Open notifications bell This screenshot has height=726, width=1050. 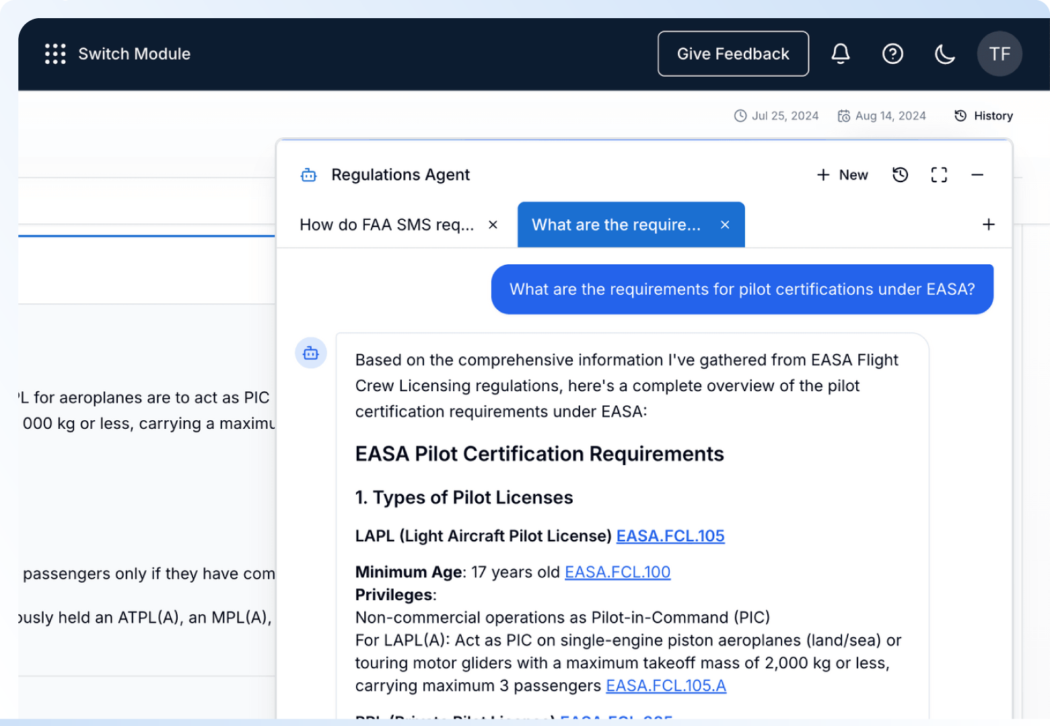(x=841, y=54)
